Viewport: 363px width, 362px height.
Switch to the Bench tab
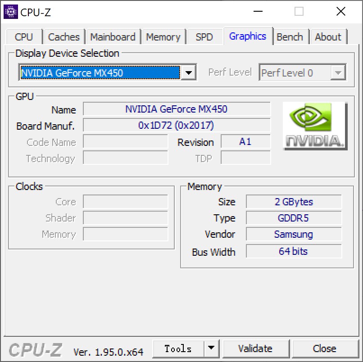[290, 37]
